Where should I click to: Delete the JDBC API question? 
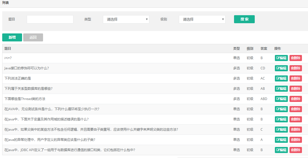(x=296, y=150)
